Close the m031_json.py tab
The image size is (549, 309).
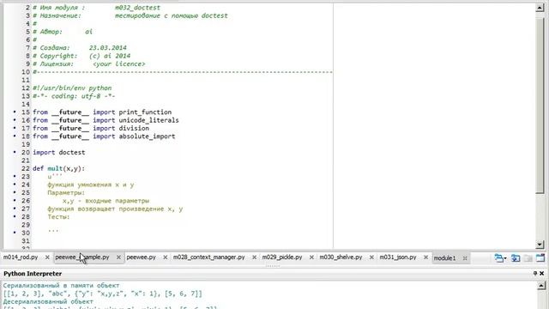point(425,257)
